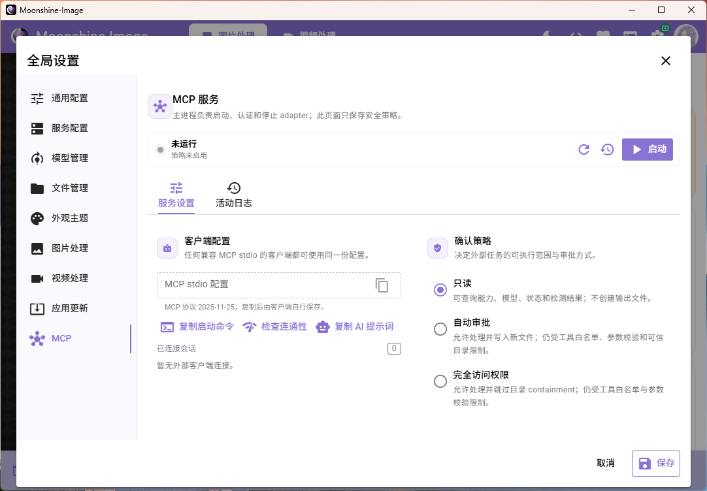Click the 未运行 status text

click(184, 144)
